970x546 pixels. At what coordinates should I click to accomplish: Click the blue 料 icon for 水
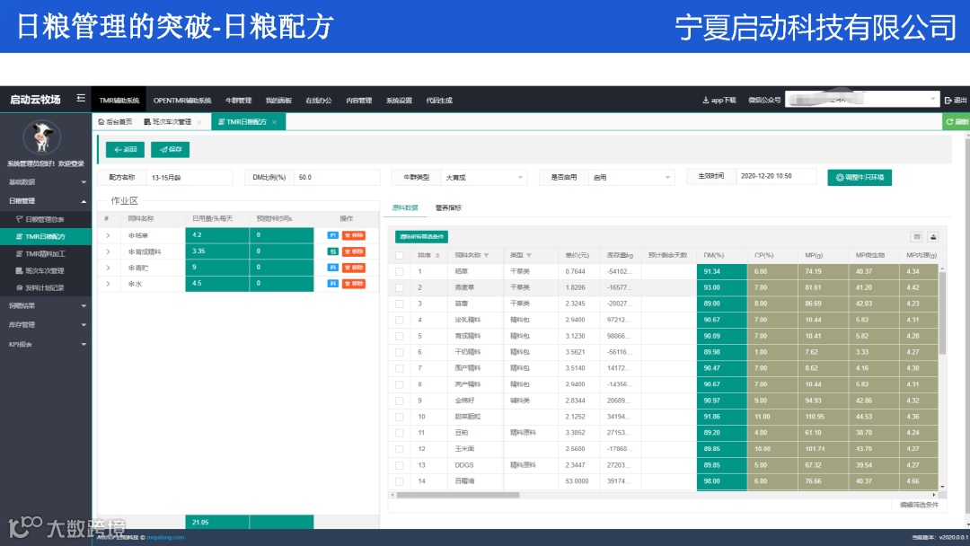tap(333, 284)
